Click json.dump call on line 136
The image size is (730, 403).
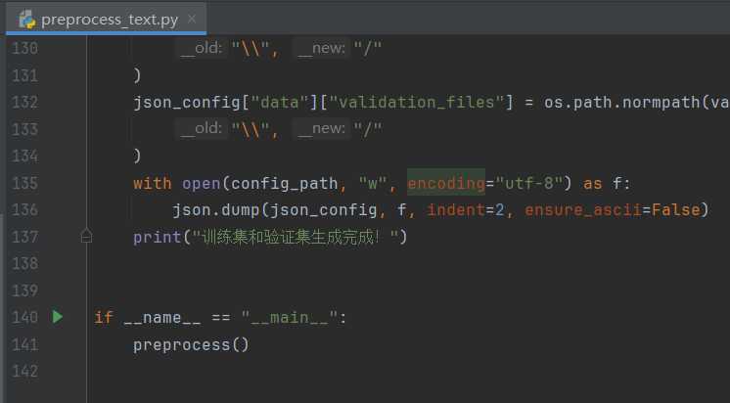click(x=216, y=210)
